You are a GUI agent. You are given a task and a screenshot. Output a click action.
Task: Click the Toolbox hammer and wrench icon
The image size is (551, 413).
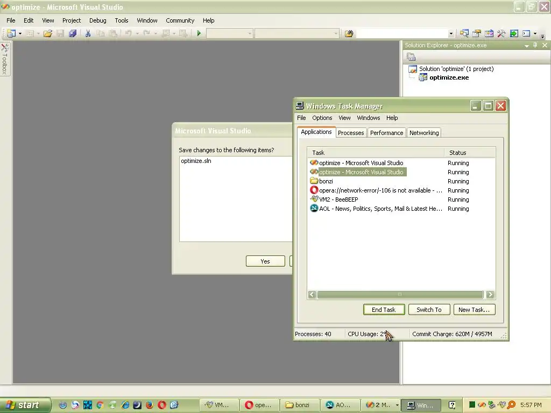click(x=501, y=33)
